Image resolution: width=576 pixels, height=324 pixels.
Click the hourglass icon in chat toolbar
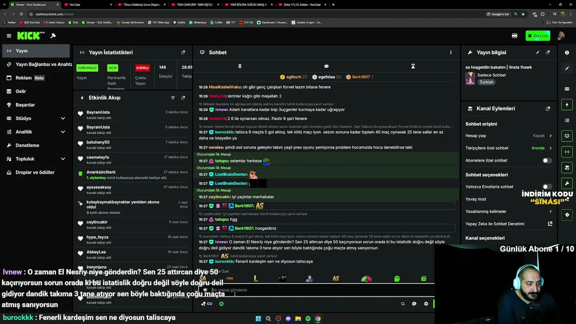click(413, 66)
